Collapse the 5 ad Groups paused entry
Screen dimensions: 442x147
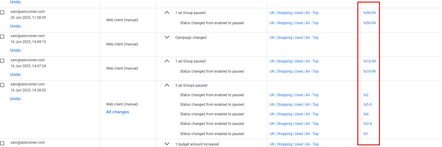167,85
